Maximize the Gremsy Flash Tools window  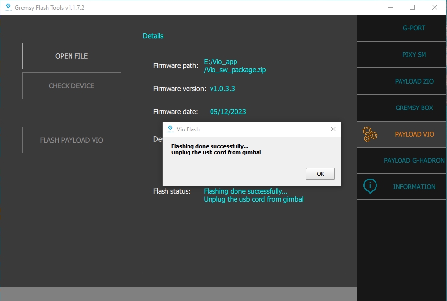[412, 7]
